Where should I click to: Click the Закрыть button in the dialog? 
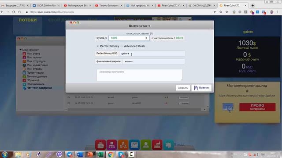click(183, 88)
